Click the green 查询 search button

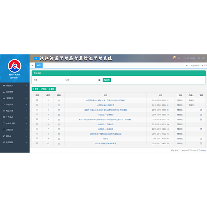pyautogui.click(x=107, y=80)
